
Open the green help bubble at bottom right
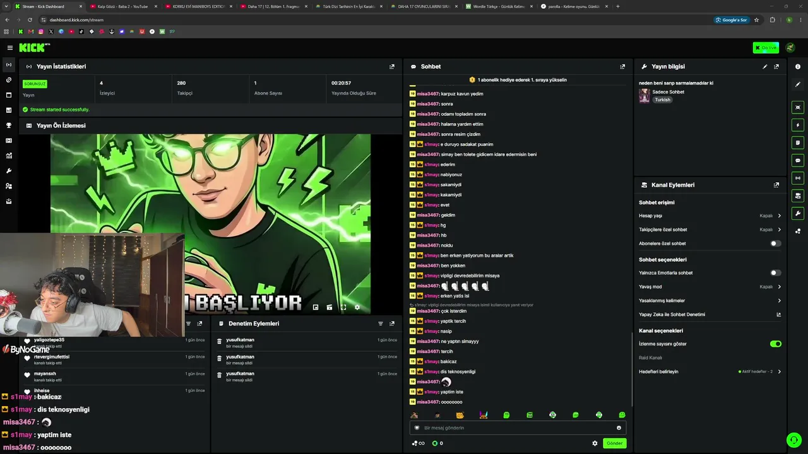pos(793,439)
